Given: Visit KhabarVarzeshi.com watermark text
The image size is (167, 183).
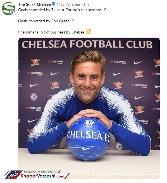Looking at the screenshot, I should coord(42,176).
